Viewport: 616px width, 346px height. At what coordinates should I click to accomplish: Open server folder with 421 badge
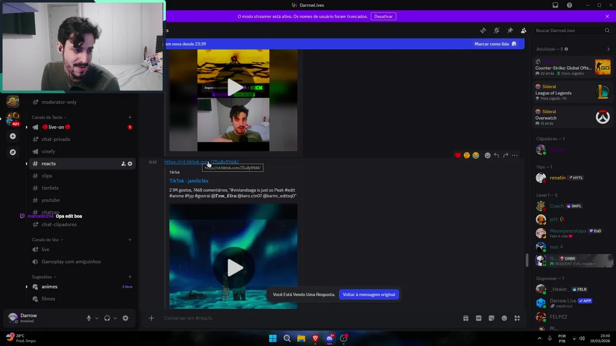click(x=13, y=118)
